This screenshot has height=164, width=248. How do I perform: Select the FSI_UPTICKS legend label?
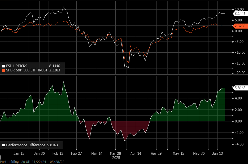point(17,66)
